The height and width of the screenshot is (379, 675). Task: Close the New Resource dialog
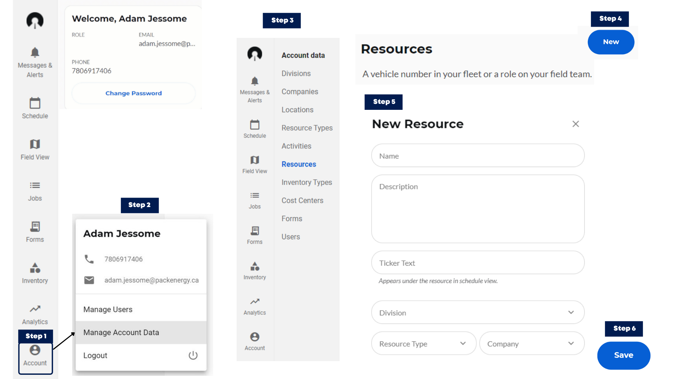click(576, 124)
